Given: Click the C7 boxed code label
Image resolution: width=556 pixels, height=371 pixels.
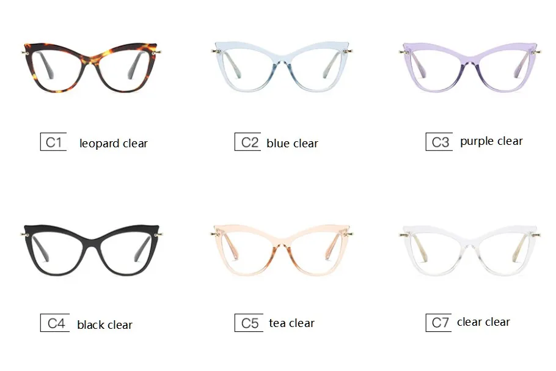Looking at the screenshot, I should [439, 323].
